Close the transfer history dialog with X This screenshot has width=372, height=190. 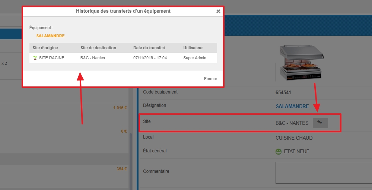coord(218,11)
